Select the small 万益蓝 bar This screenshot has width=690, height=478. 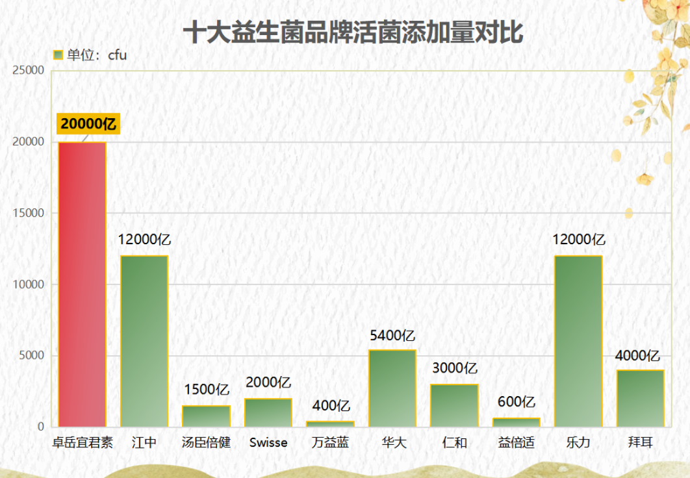[331, 424]
